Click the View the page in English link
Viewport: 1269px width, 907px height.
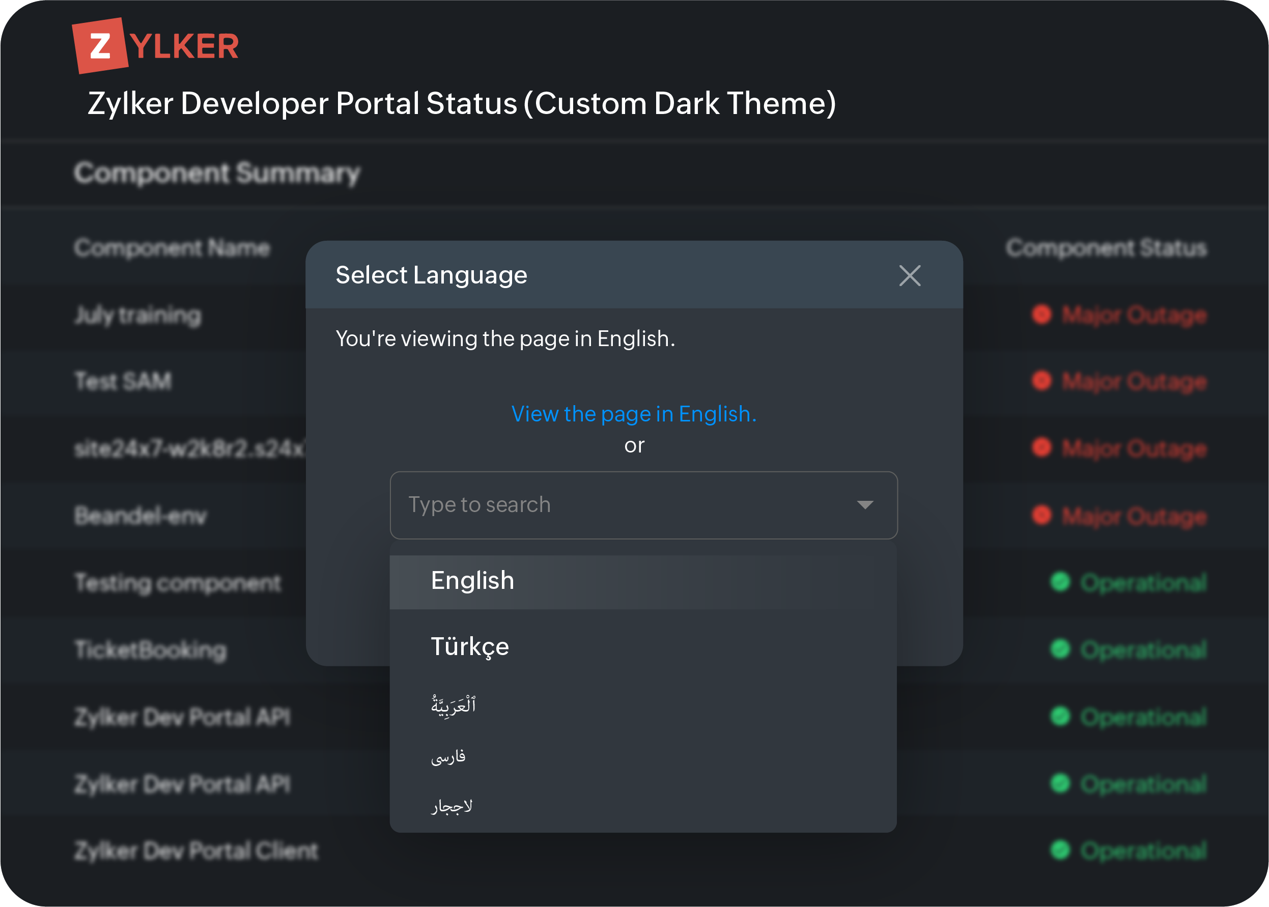634,413
